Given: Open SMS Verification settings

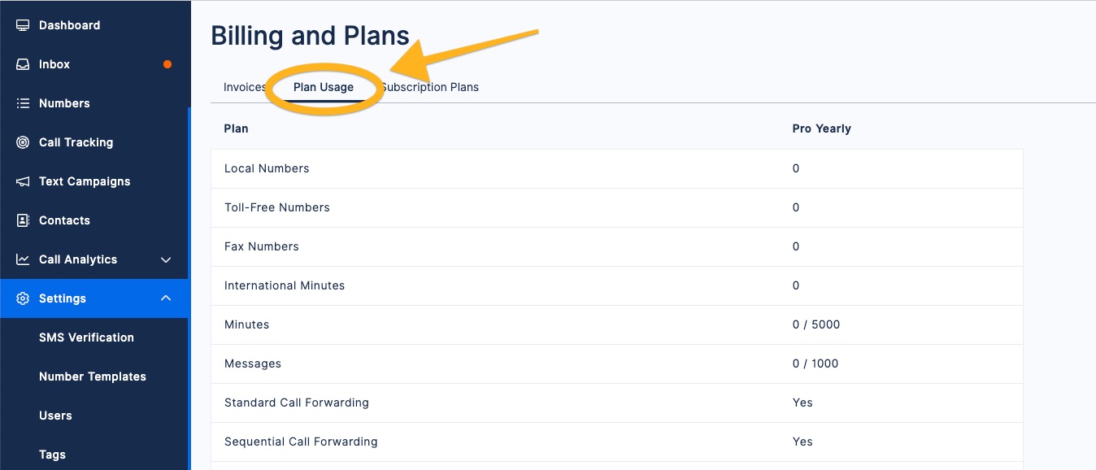Looking at the screenshot, I should tap(86, 337).
